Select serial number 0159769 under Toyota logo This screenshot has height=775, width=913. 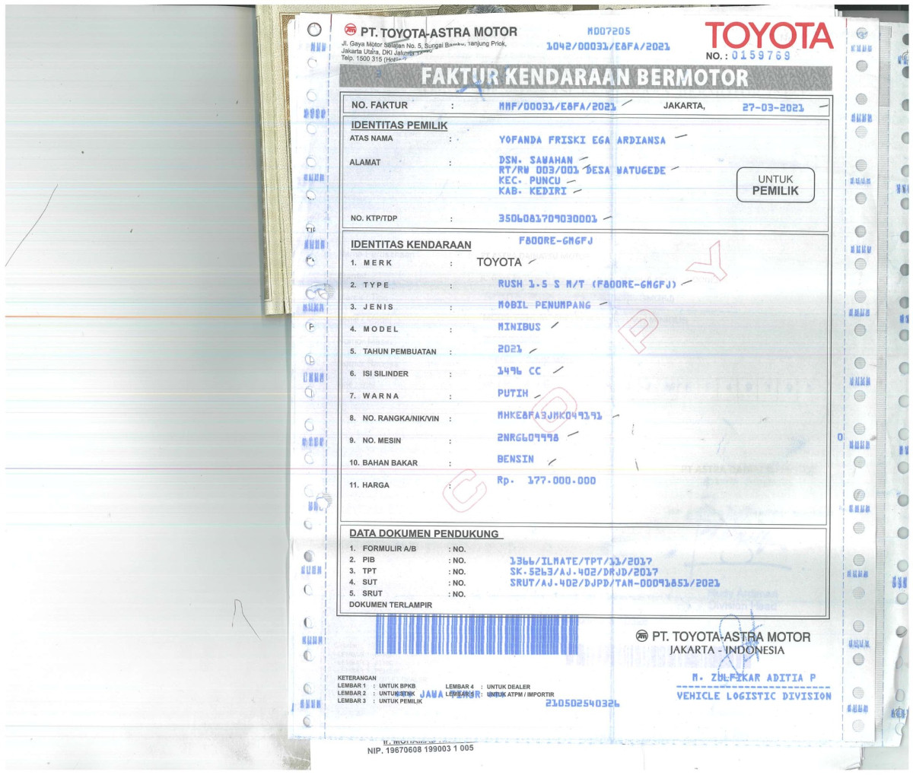point(761,56)
